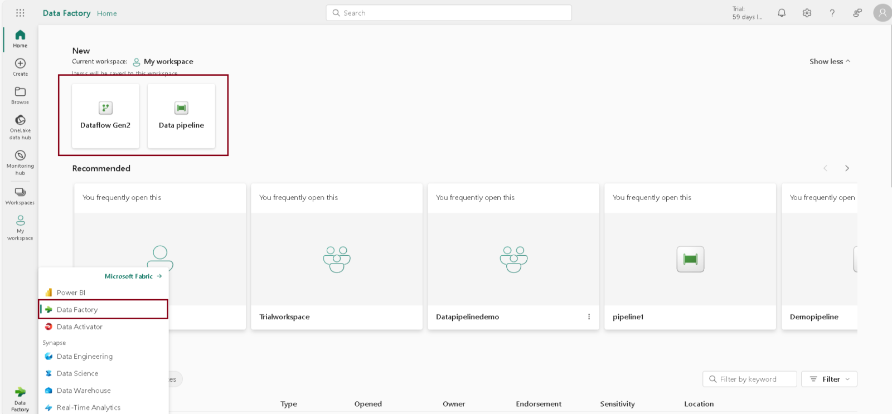892x414 pixels.
Task: Click Data Factory experience switcher icon
Action: [x=20, y=400]
